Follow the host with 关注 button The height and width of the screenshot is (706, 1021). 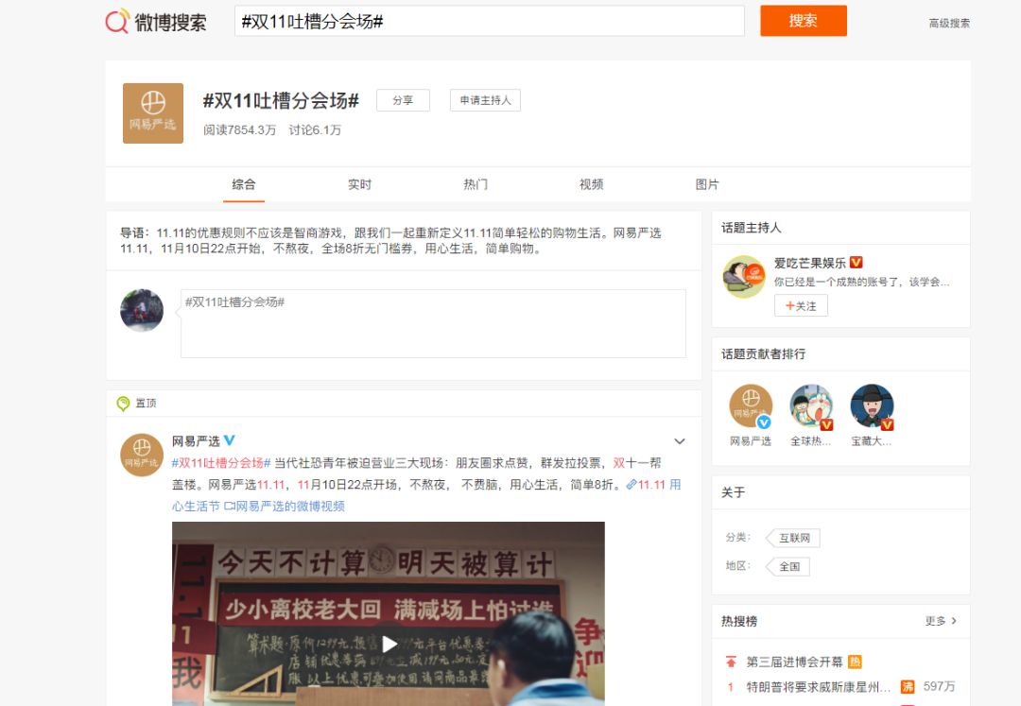(x=801, y=305)
